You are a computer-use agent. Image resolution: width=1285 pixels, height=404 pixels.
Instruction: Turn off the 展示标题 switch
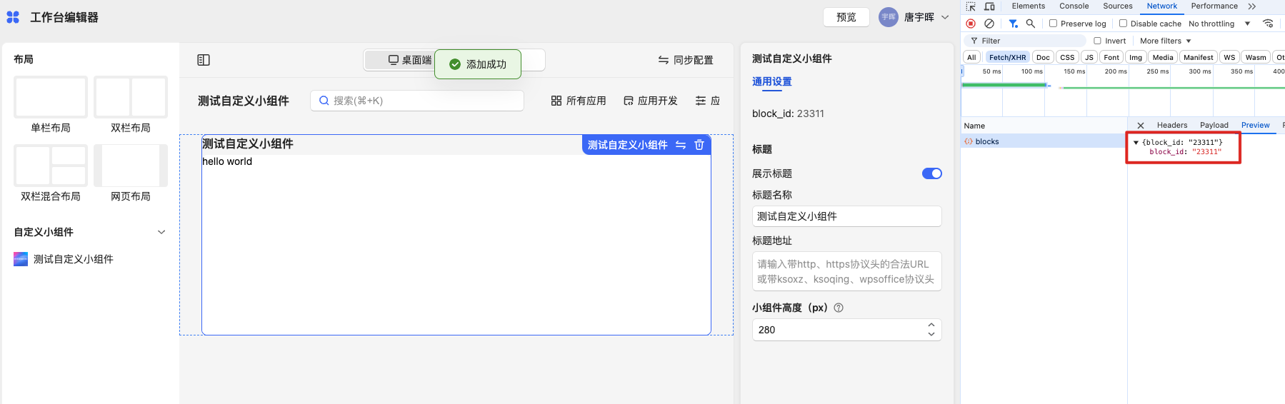coord(931,173)
